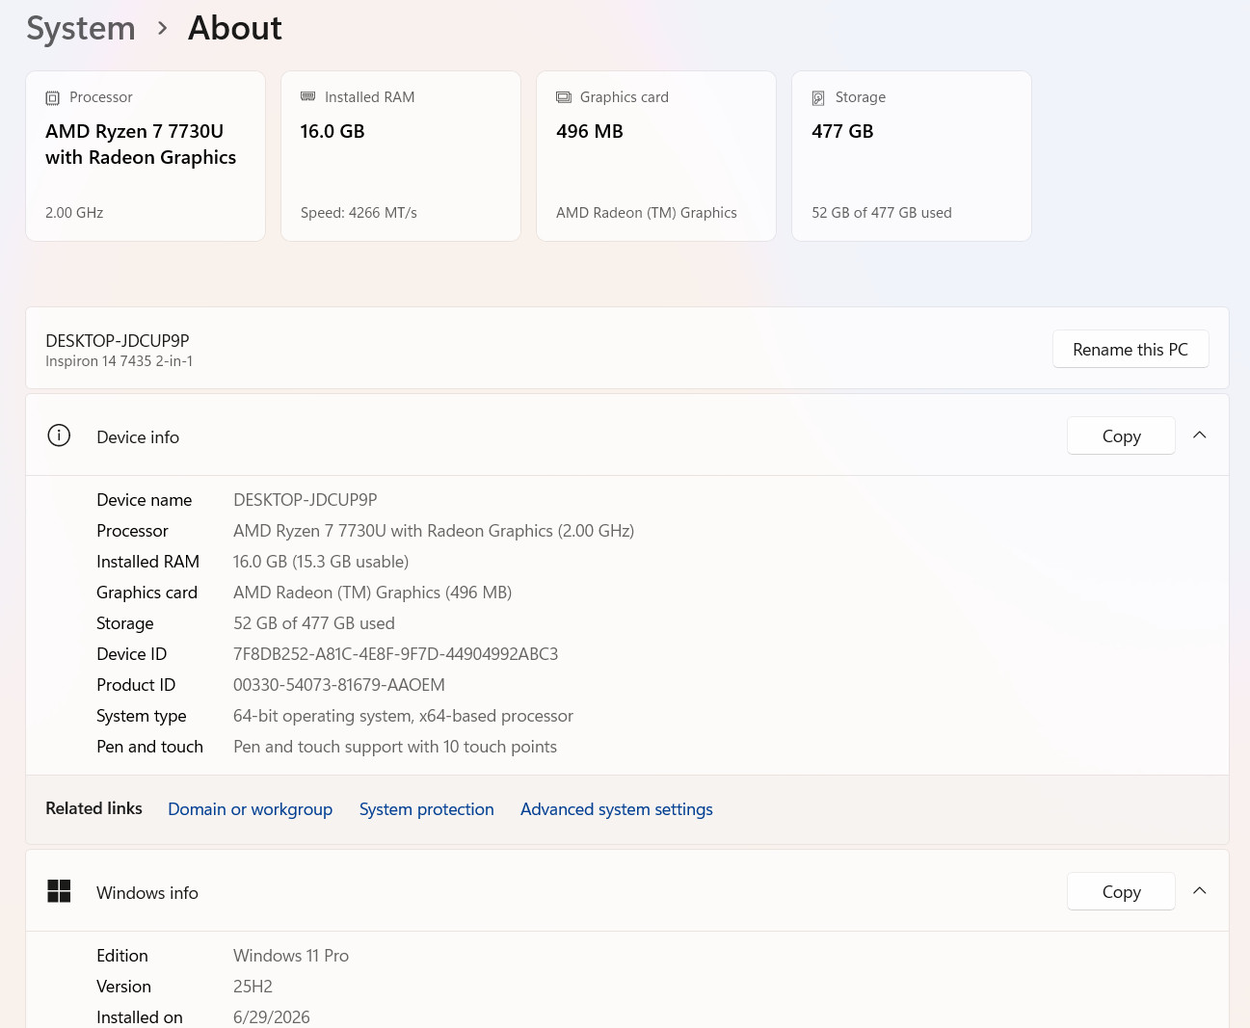1250x1028 pixels.
Task: Click the processor row value 'AMD Ryzen 7 7730U with Radeon Graphics (2.00 GHz)'
Action: tap(434, 531)
